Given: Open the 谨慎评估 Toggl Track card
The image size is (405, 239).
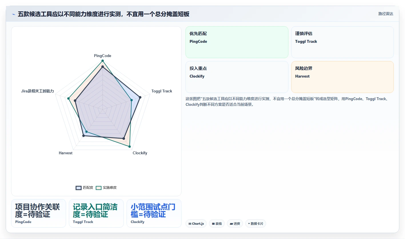Looking at the screenshot, I should (342, 42).
